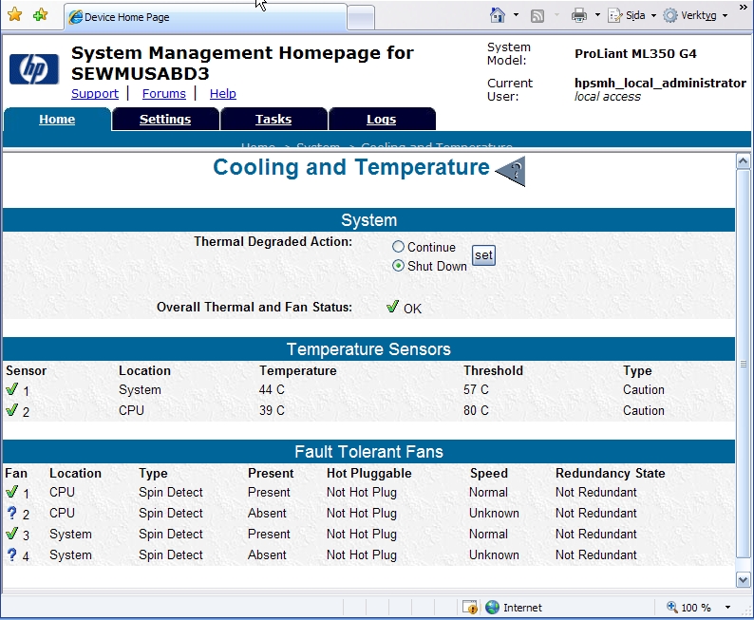Select the Shut Down radio button
Viewport: 754px width, 620px height.
coord(398,265)
